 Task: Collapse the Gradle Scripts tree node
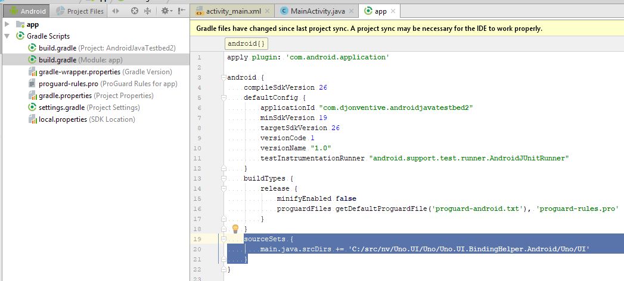[x=7, y=36]
